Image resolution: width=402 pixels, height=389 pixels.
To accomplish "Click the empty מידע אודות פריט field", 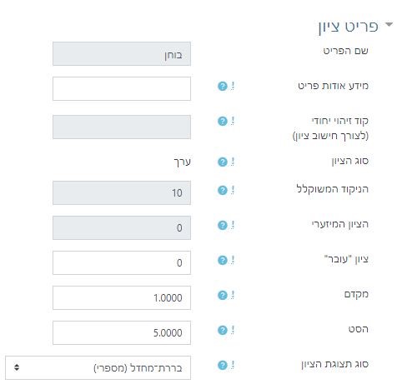I will [122, 89].
